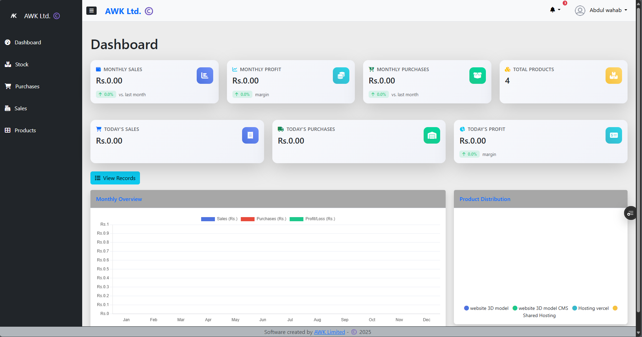This screenshot has height=337, width=642.
Task: Click the Dashboard page heading
Action: click(x=124, y=44)
